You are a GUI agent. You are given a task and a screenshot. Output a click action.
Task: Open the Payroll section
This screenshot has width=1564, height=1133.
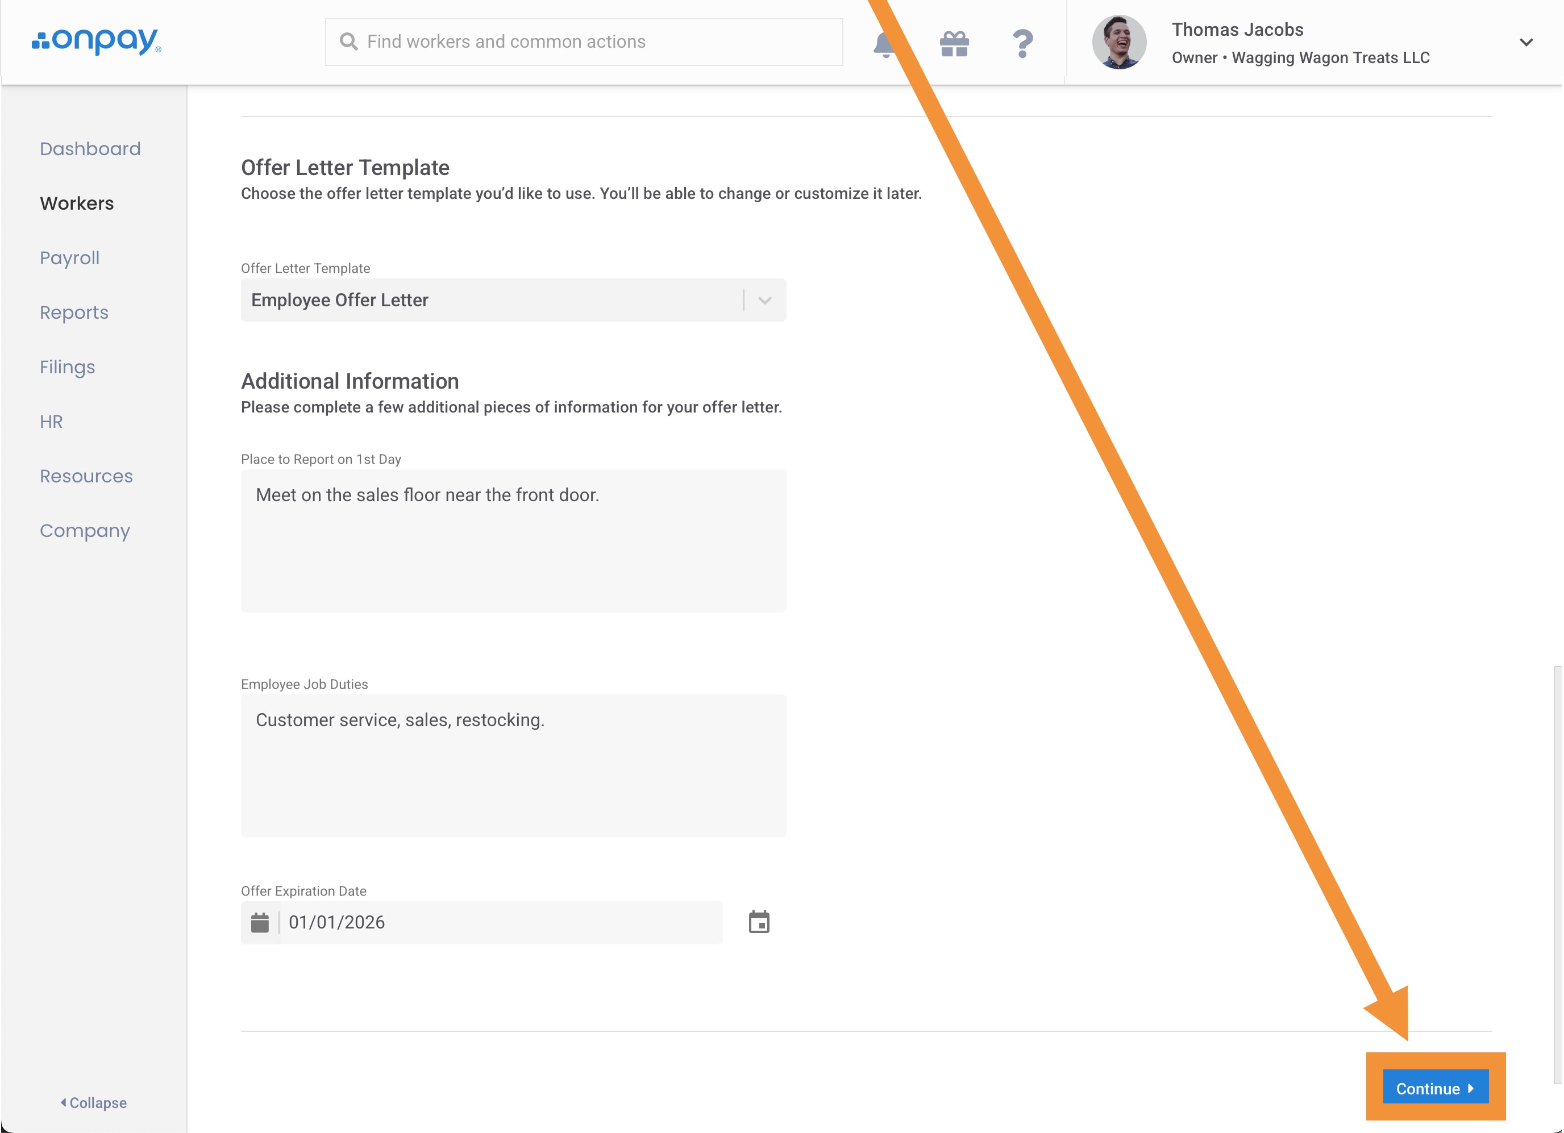click(70, 258)
